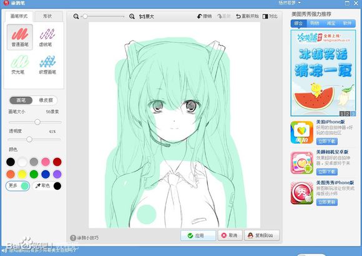
Task: Select the 荧光笔 highlighter brush style
Action: (19, 65)
